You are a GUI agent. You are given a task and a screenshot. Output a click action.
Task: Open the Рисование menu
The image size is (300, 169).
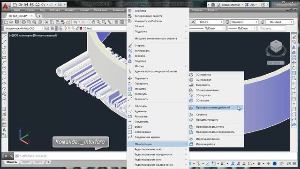pyautogui.click(x=101, y=10)
